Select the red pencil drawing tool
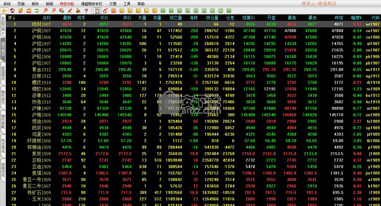This screenshot has width=381, height=206. 70,11
